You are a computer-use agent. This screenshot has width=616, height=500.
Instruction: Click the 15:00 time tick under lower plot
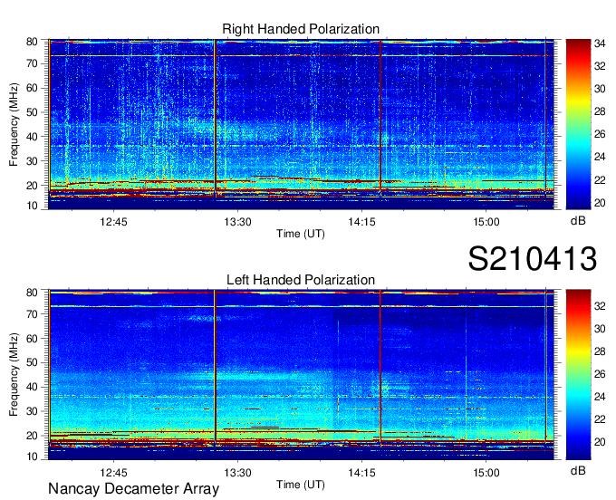486,473
